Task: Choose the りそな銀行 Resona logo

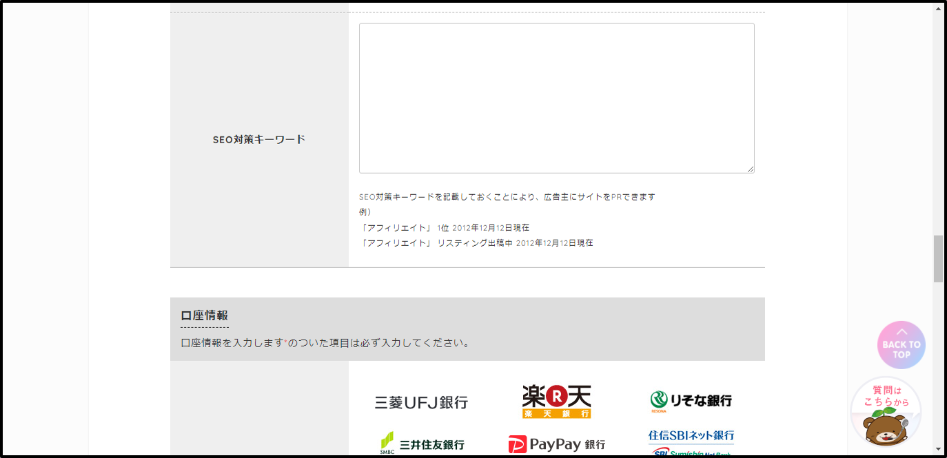Action: (691, 401)
